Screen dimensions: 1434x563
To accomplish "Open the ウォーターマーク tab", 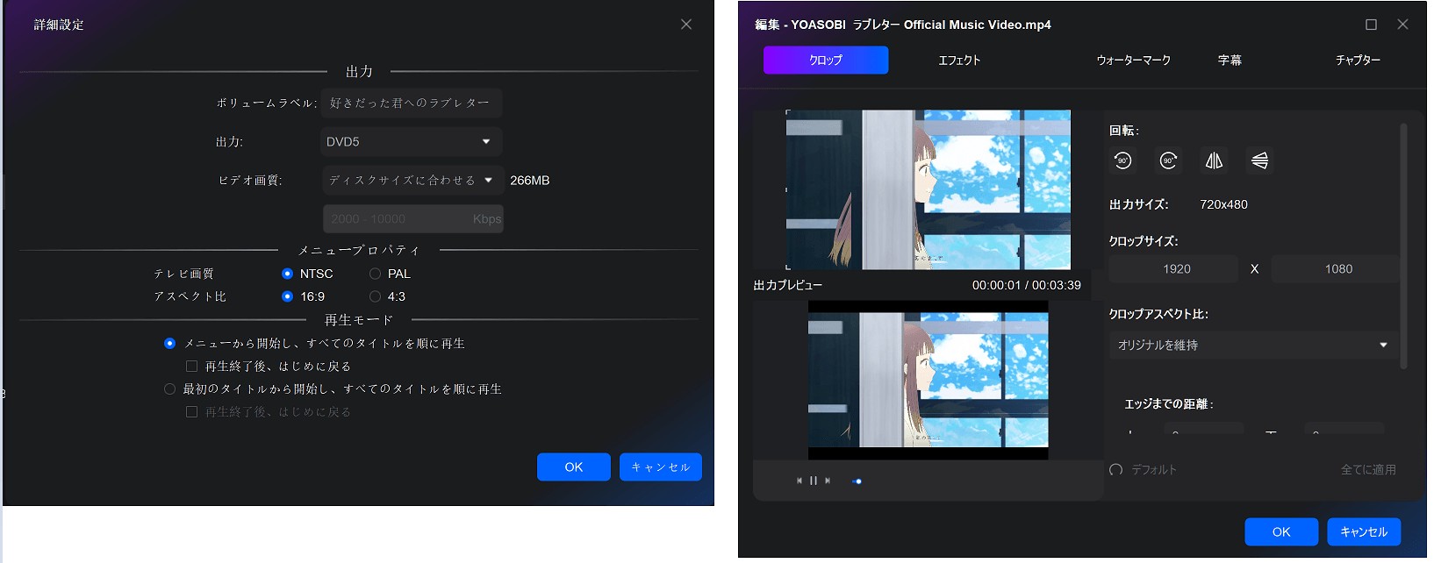I will coord(1133,60).
